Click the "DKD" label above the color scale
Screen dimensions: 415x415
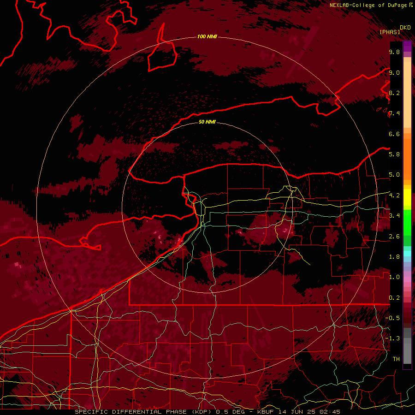point(405,28)
